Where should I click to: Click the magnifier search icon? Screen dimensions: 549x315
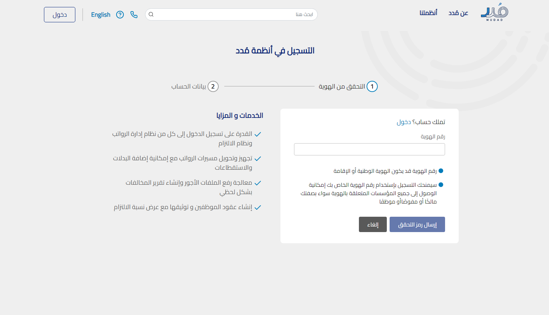click(151, 15)
